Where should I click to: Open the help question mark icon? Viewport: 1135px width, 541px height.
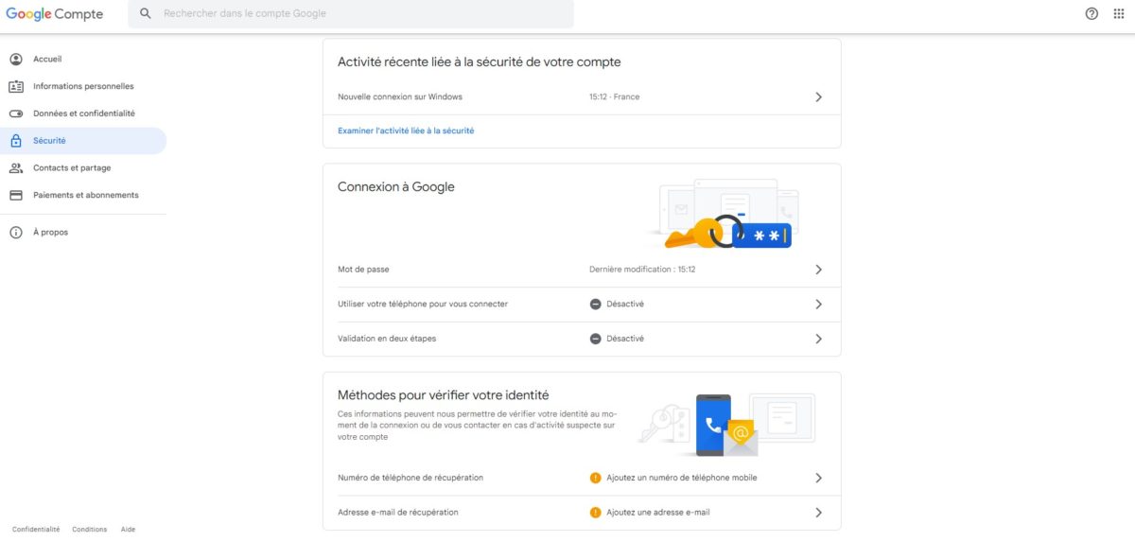point(1091,14)
